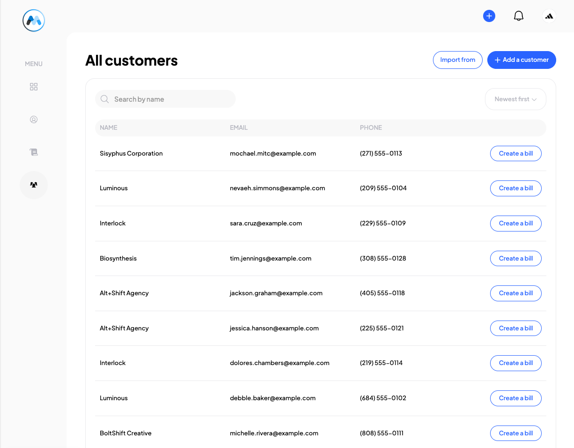Create a bill for Sisyphus Corporation
574x448 pixels.
click(x=516, y=154)
